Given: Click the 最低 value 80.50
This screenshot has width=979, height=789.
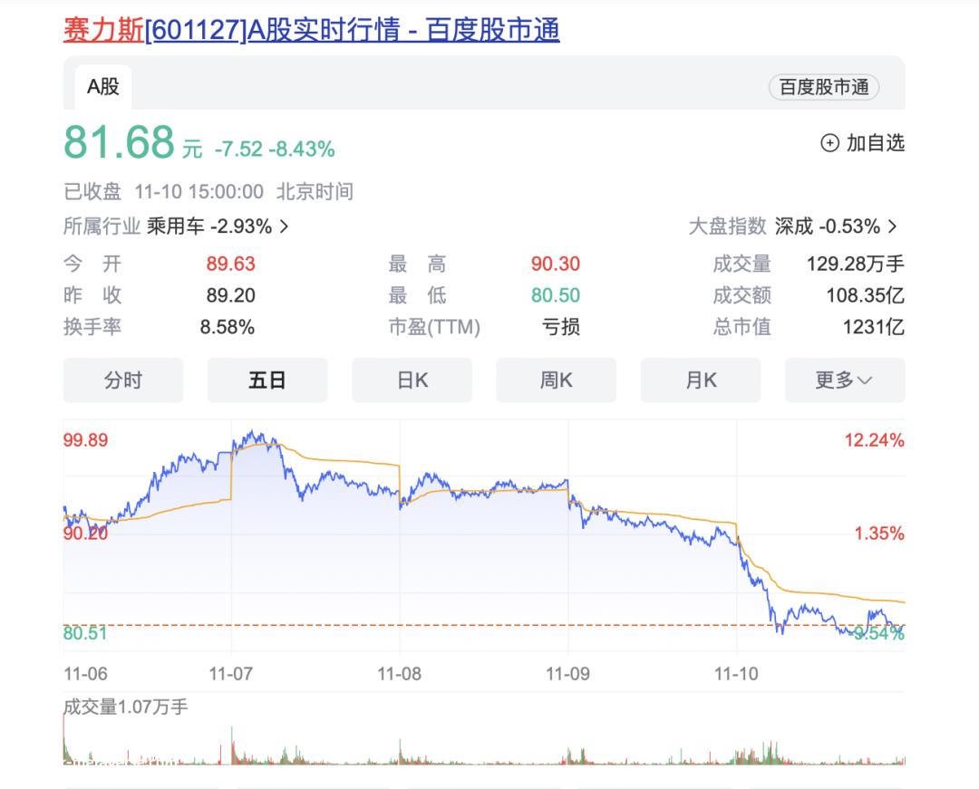Looking at the screenshot, I should click(x=556, y=295).
